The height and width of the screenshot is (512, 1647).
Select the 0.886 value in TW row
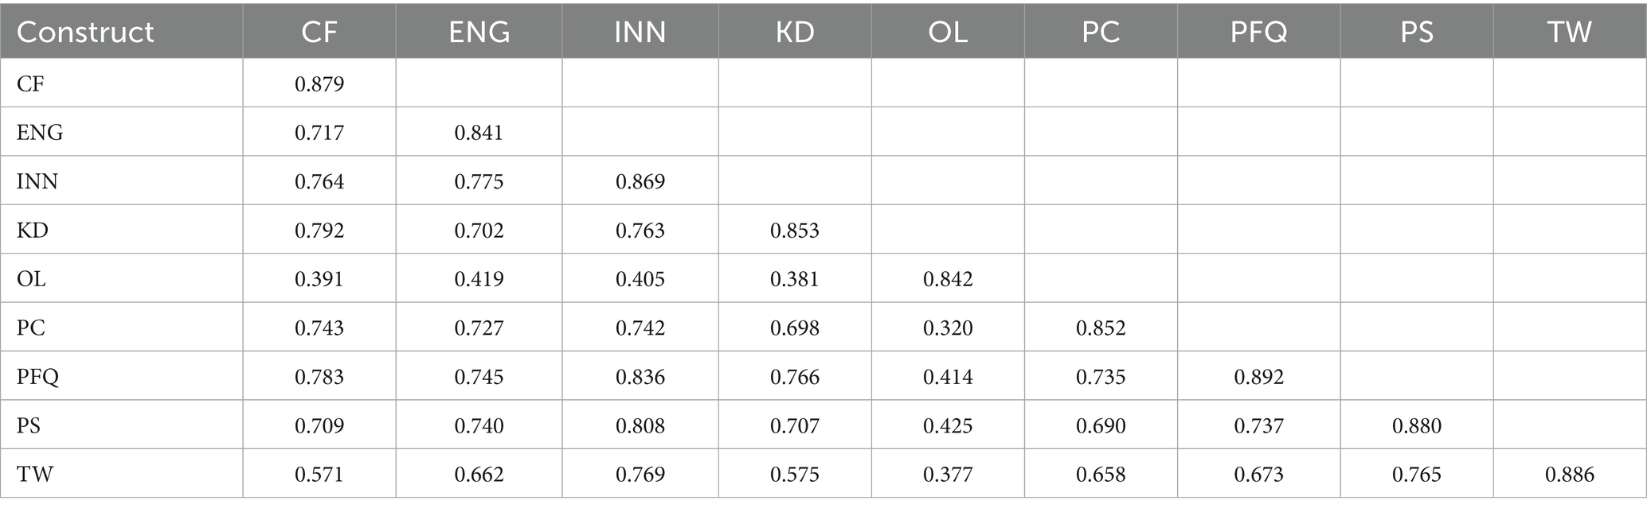1569,475
